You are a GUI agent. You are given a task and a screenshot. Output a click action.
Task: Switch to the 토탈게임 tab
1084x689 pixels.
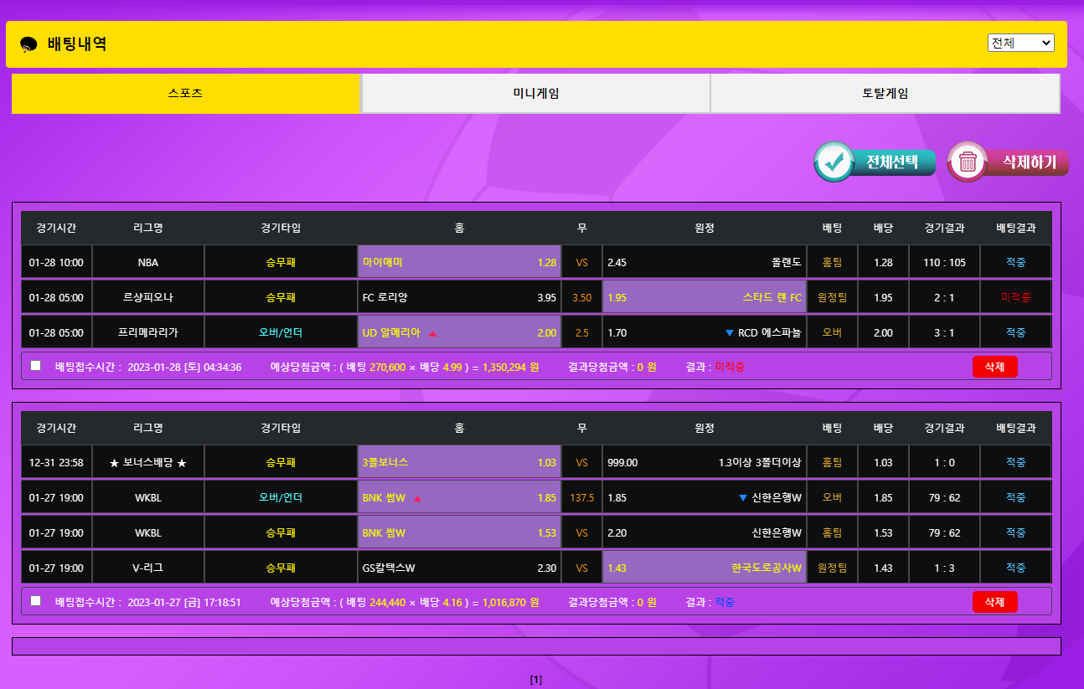[885, 94]
